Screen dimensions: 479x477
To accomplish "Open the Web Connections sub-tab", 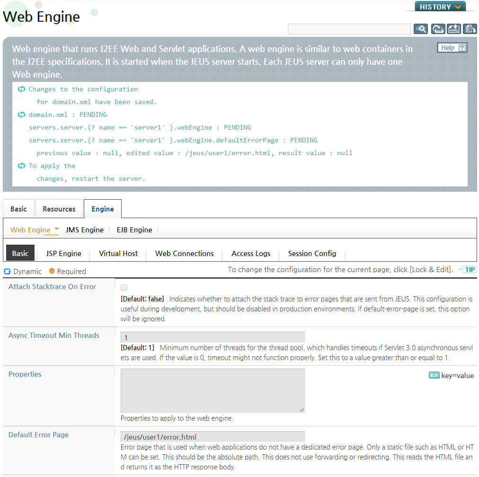I will click(x=184, y=254).
